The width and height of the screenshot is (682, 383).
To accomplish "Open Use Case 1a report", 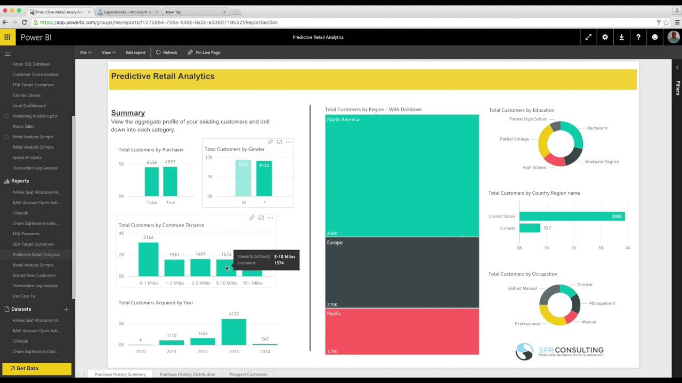I will point(24,296).
